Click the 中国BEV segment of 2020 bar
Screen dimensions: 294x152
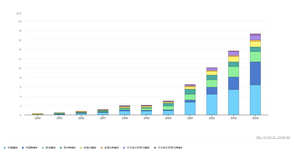(x=168, y=113)
